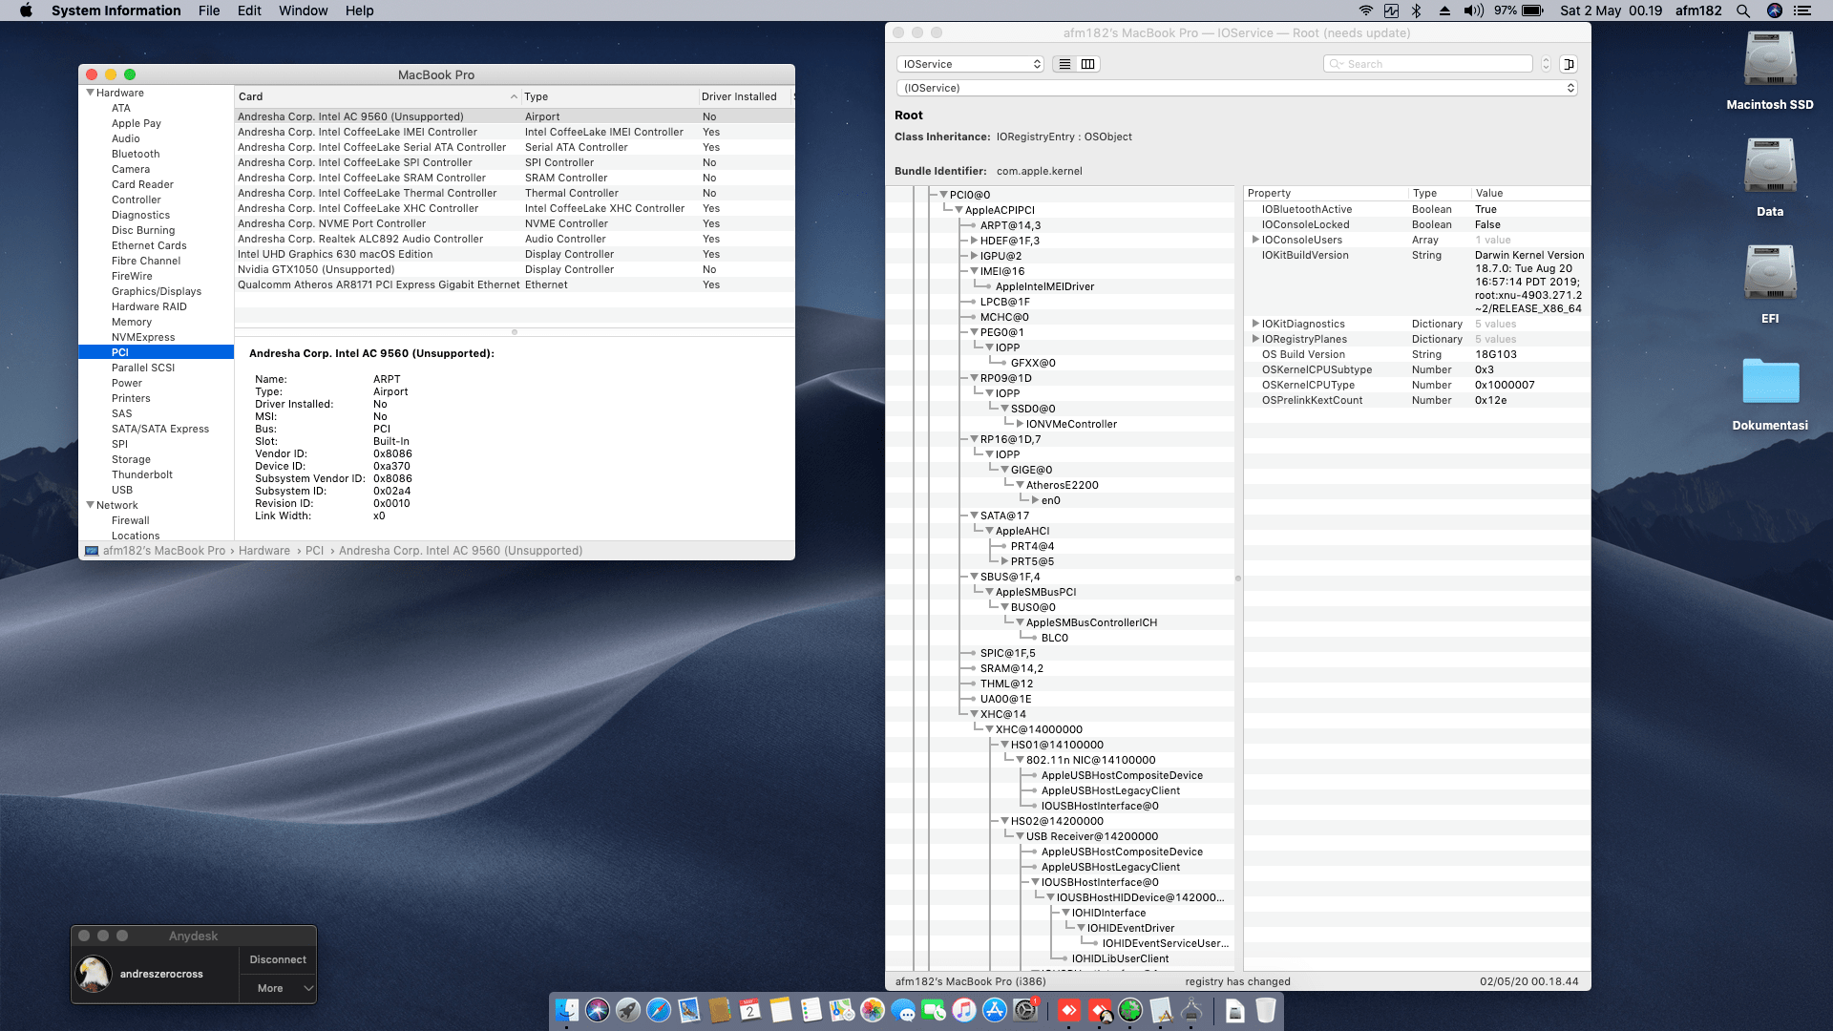Open the Edit menu
This screenshot has height=1031, width=1833.
[x=249, y=11]
